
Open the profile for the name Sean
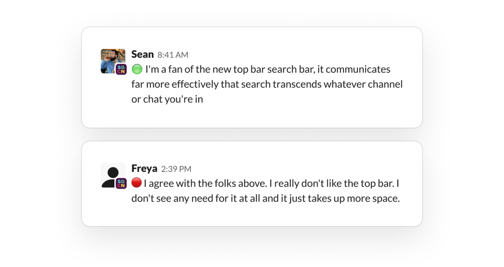(x=142, y=54)
